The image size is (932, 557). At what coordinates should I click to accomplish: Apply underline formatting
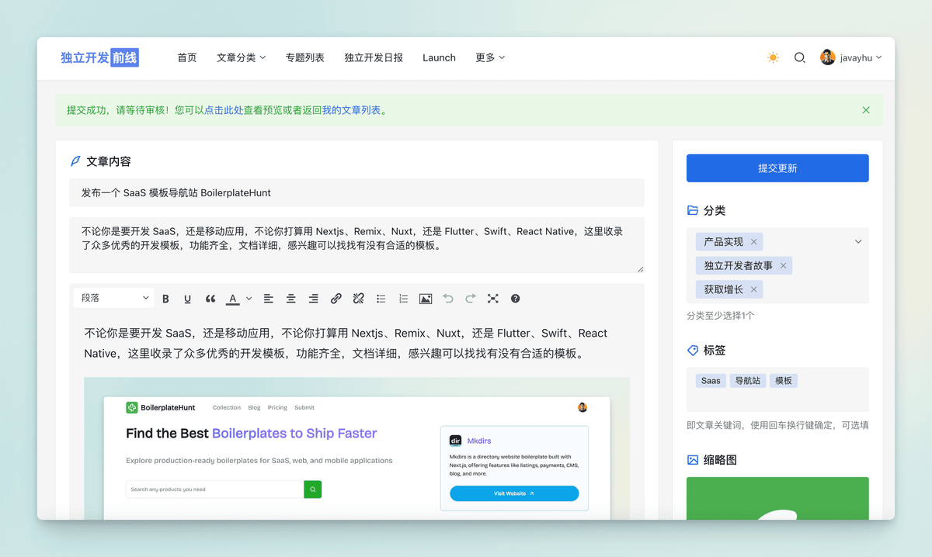pyautogui.click(x=187, y=299)
